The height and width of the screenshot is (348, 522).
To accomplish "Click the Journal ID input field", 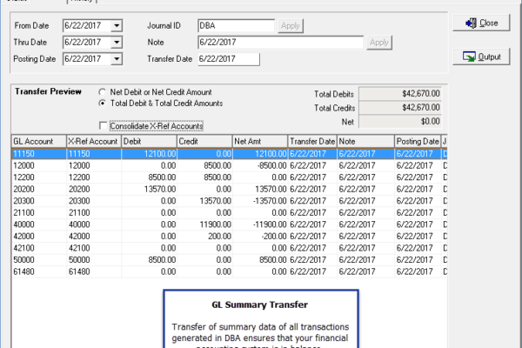I will tap(236, 25).
